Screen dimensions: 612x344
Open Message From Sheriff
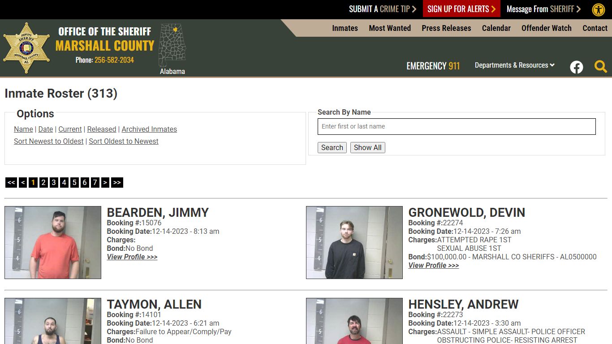click(x=543, y=9)
